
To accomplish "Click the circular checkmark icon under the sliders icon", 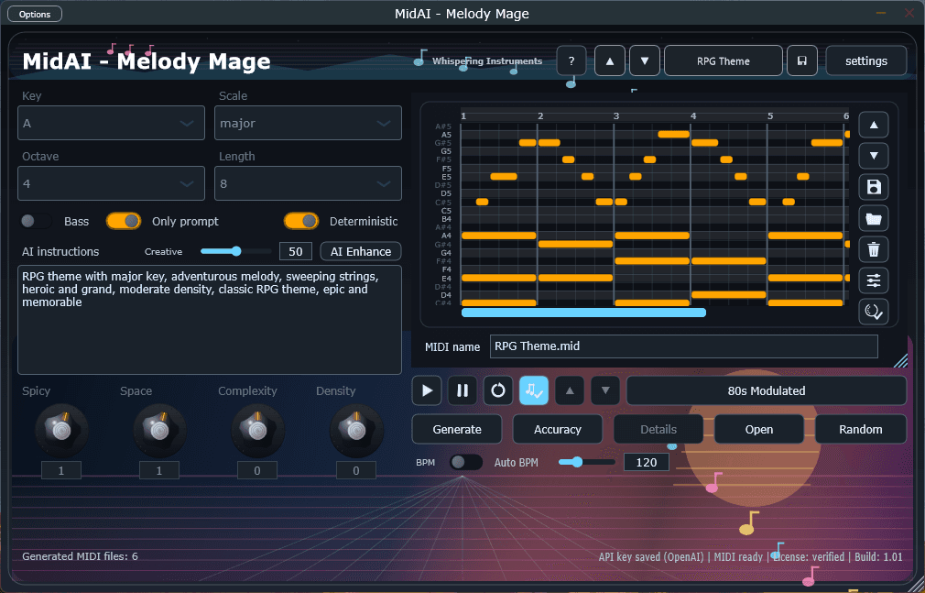I will (x=874, y=312).
